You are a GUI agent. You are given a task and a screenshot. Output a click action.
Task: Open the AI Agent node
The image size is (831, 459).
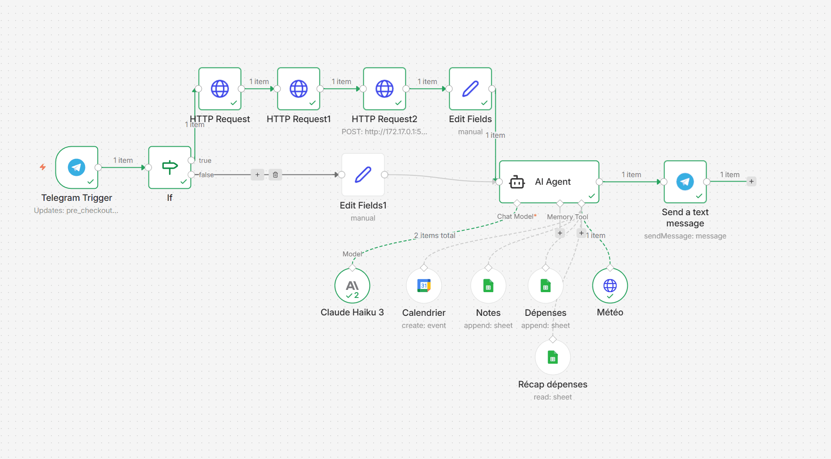point(549,182)
